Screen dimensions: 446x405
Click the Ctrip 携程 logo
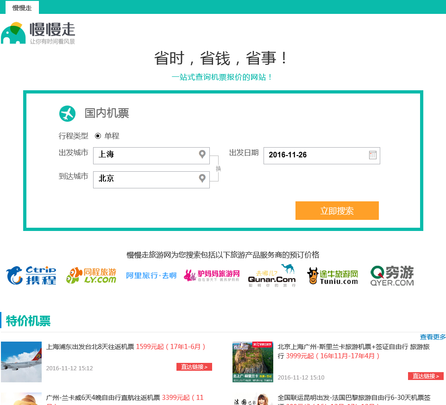(31, 275)
